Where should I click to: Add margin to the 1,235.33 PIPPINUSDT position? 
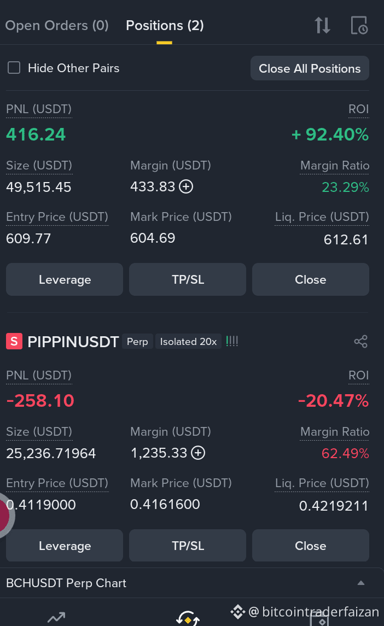[198, 453]
